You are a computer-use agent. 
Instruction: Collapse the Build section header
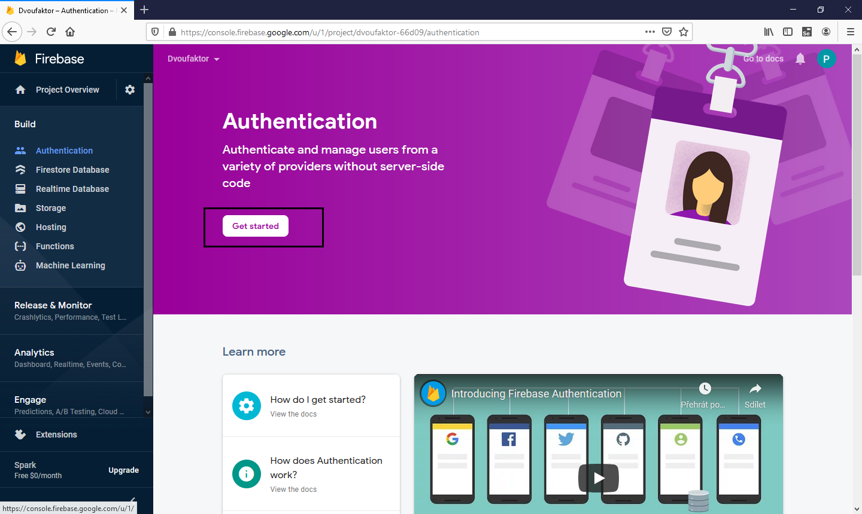25,124
